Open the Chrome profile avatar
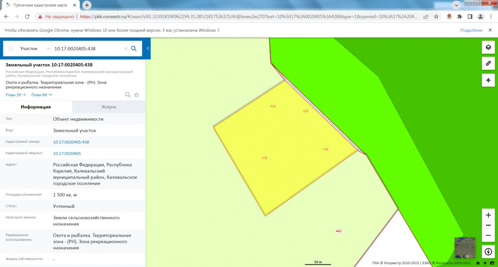 click(x=481, y=16)
